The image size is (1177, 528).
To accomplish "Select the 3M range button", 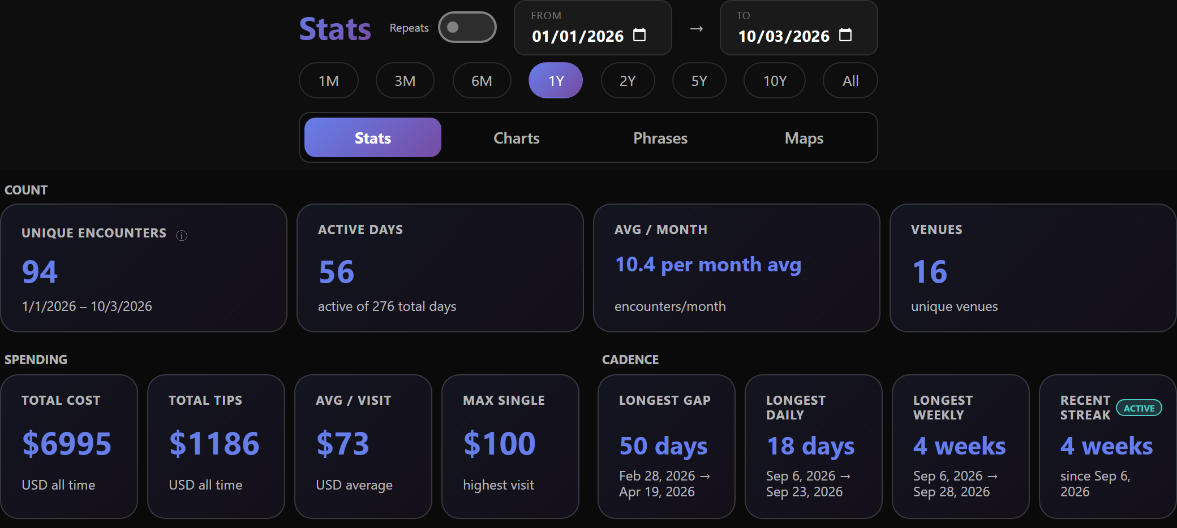I will click(405, 80).
